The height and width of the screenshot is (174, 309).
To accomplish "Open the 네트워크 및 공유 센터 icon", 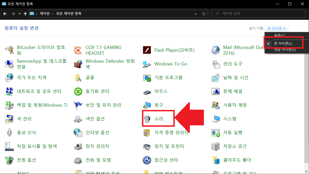I will pyautogui.click(x=9, y=92).
